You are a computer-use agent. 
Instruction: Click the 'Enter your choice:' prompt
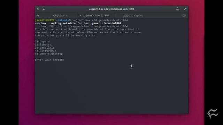click(x=49, y=60)
